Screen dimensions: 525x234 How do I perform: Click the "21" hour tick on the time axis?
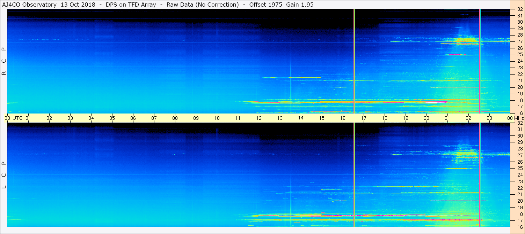(x=447, y=118)
